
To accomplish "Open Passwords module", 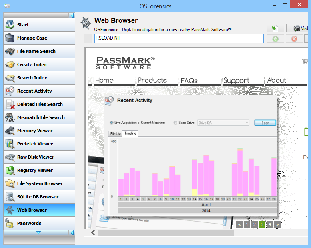I will click(39, 223).
